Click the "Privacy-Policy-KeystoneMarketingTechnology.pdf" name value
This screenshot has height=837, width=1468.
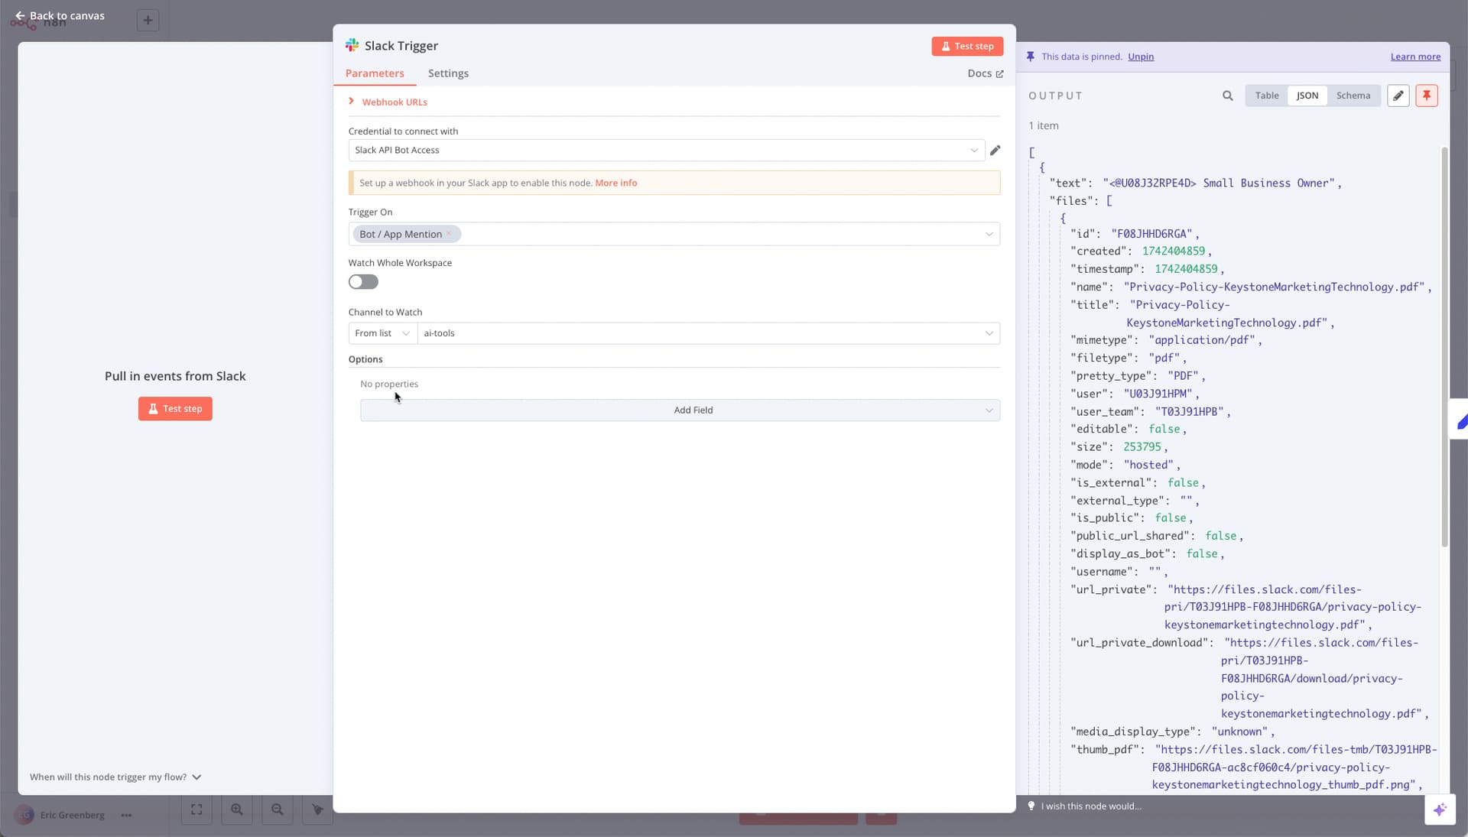pyautogui.click(x=1275, y=287)
